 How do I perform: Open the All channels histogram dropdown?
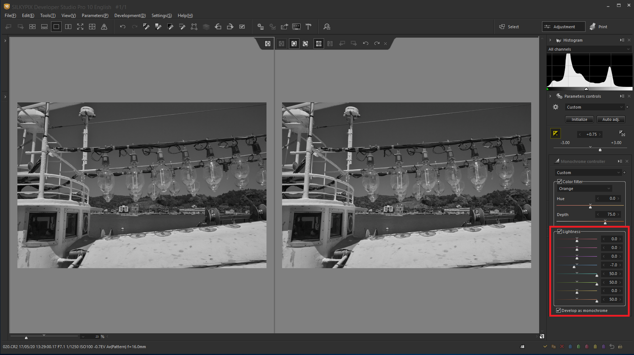(x=589, y=49)
